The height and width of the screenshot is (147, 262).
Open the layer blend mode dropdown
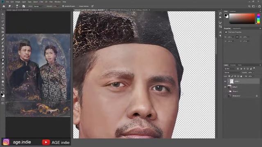[232, 73]
